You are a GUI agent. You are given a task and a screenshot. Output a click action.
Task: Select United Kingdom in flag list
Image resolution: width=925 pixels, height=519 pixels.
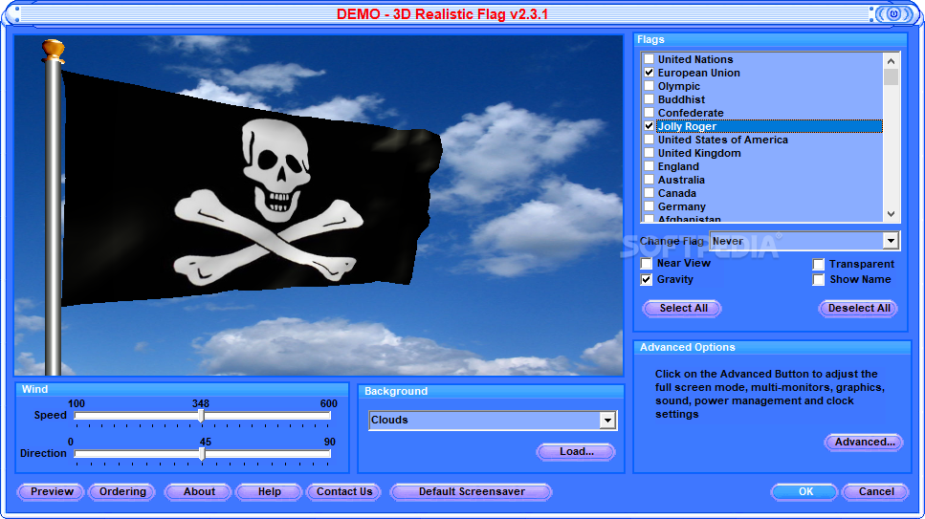[x=699, y=153]
